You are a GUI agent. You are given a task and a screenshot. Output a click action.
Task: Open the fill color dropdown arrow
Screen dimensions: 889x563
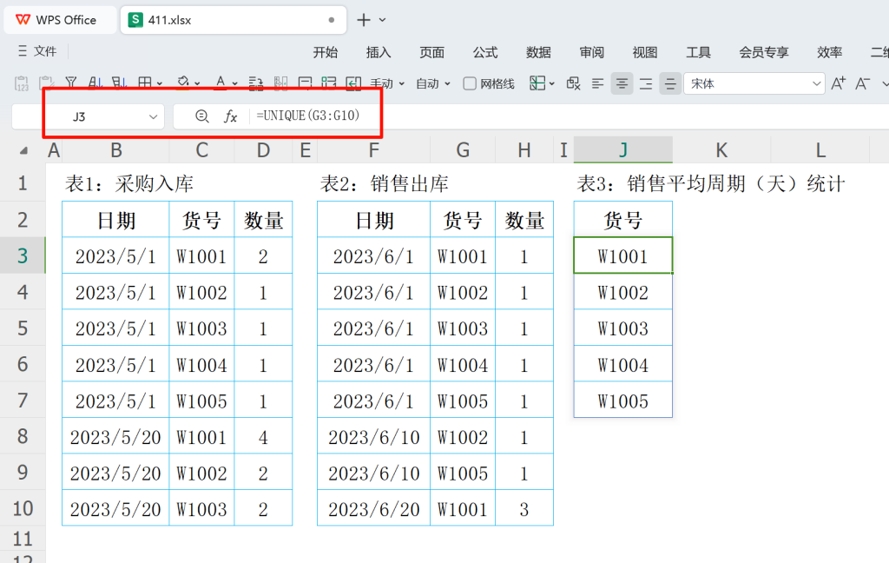point(197,84)
